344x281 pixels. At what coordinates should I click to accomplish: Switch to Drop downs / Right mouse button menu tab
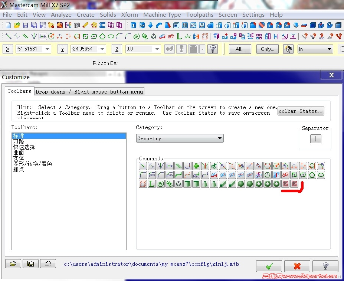click(x=89, y=92)
